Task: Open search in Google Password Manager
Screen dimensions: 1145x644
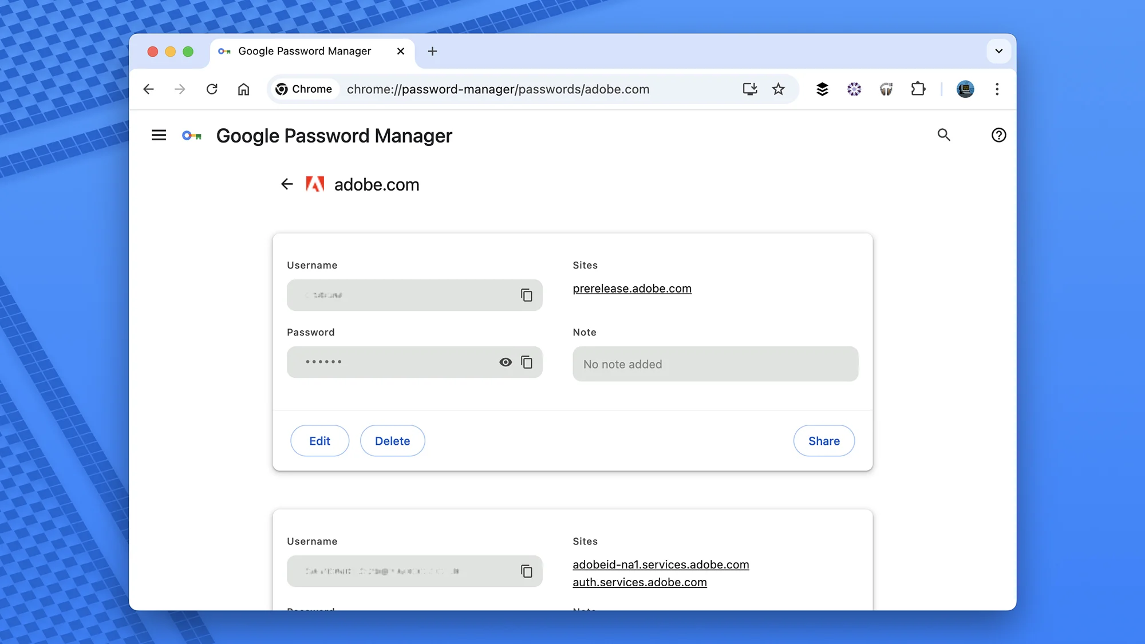Action: point(944,135)
